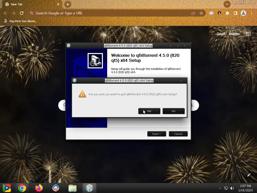Select the New Tab browser tab
The height and width of the screenshot is (193, 257).
(x=31, y=4)
